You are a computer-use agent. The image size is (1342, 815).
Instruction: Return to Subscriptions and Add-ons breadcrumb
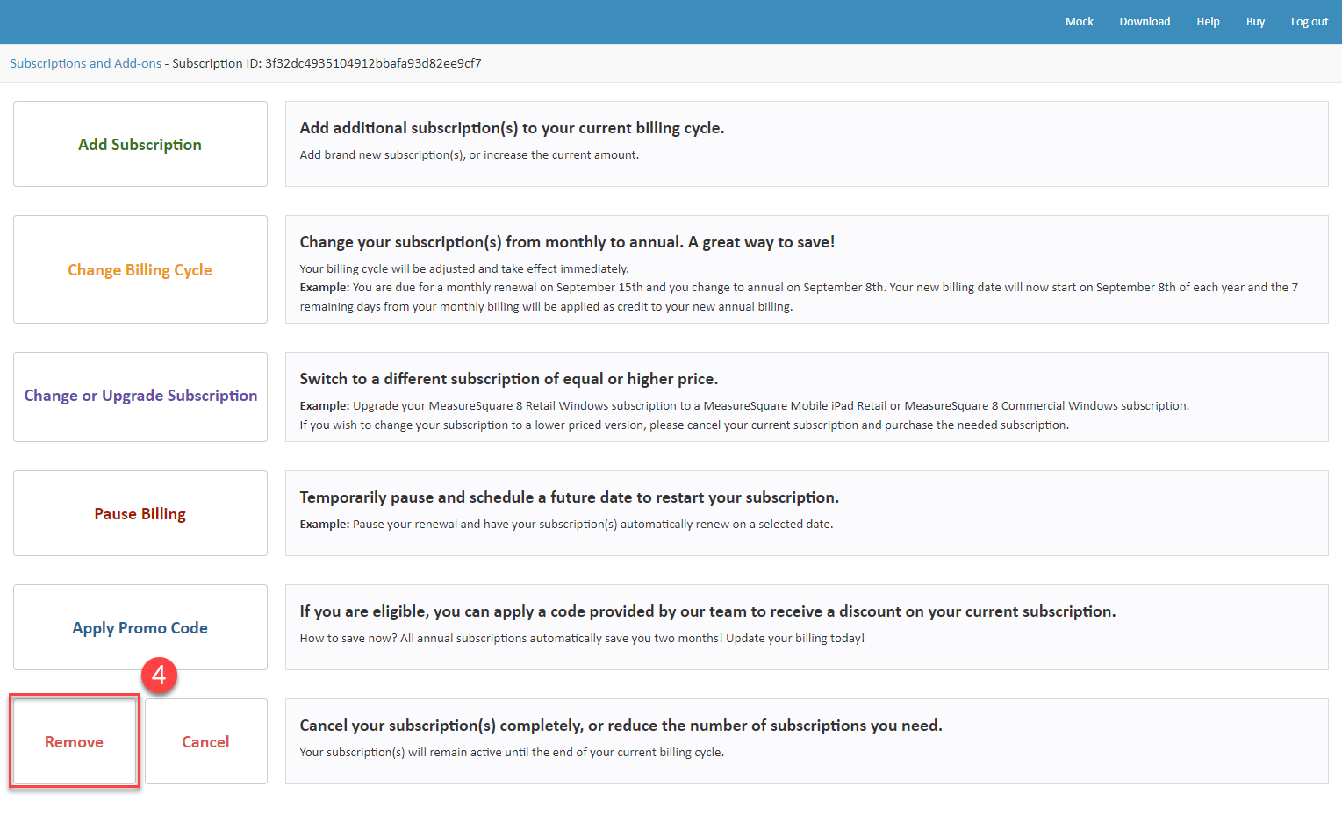86,63
